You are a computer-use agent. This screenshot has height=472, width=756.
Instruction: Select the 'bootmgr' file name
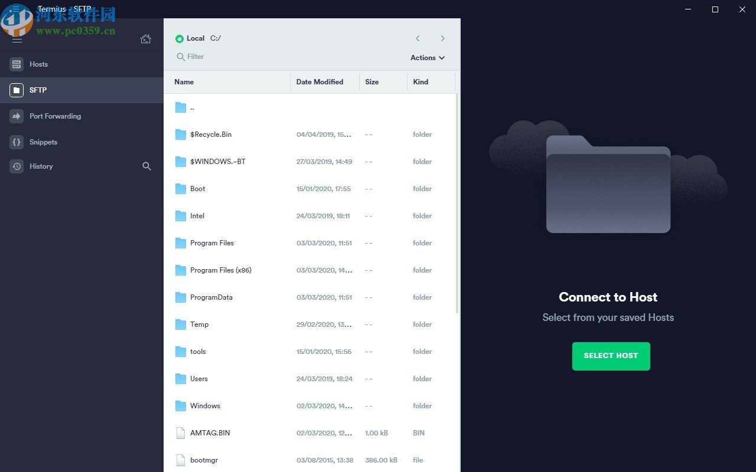pyautogui.click(x=204, y=460)
